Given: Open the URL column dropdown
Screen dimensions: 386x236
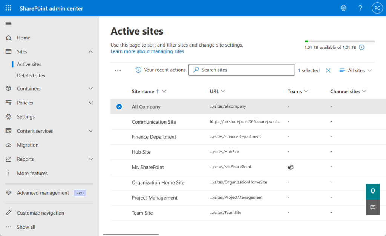Looking at the screenshot, I should tap(223, 91).
